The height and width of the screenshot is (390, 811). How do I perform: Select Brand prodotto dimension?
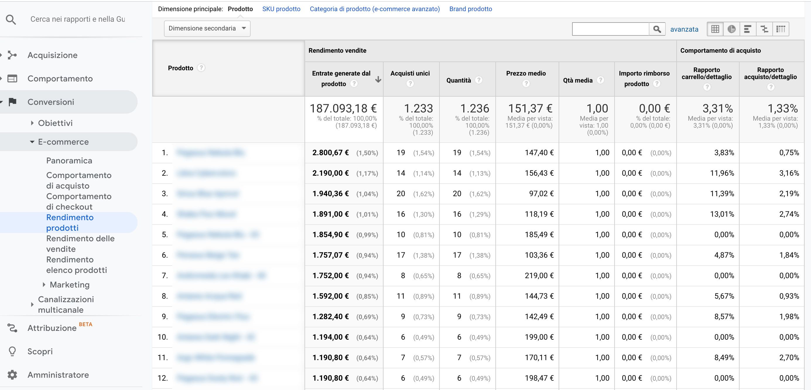pyautogui.click(x=470, y=9)
